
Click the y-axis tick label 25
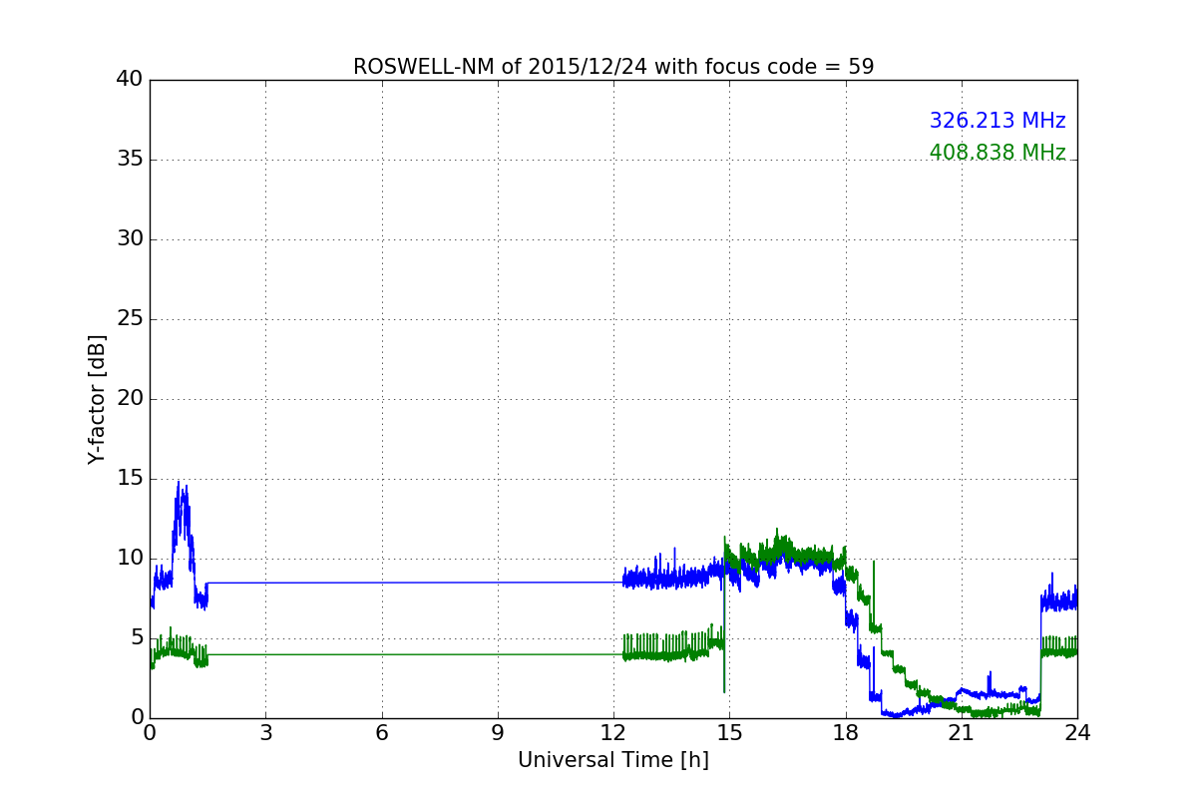pyautogui.click(x=130, y=319)
